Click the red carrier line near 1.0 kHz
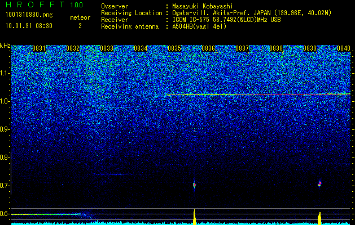This screenshot has width=355, height=225. coord(258,94)
